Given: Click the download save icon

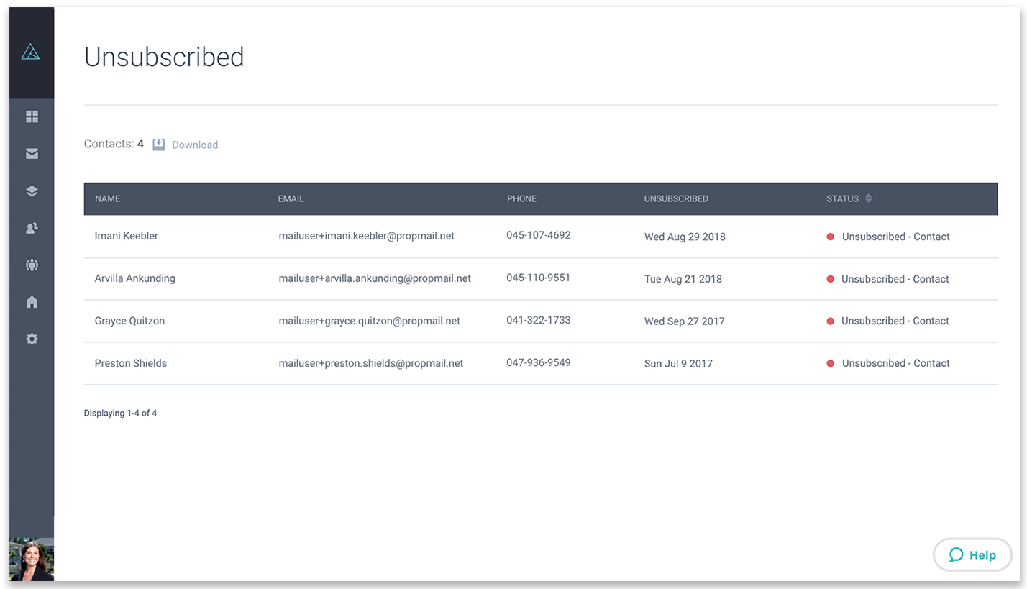Looking at the screenshot, I should (159, 145).
